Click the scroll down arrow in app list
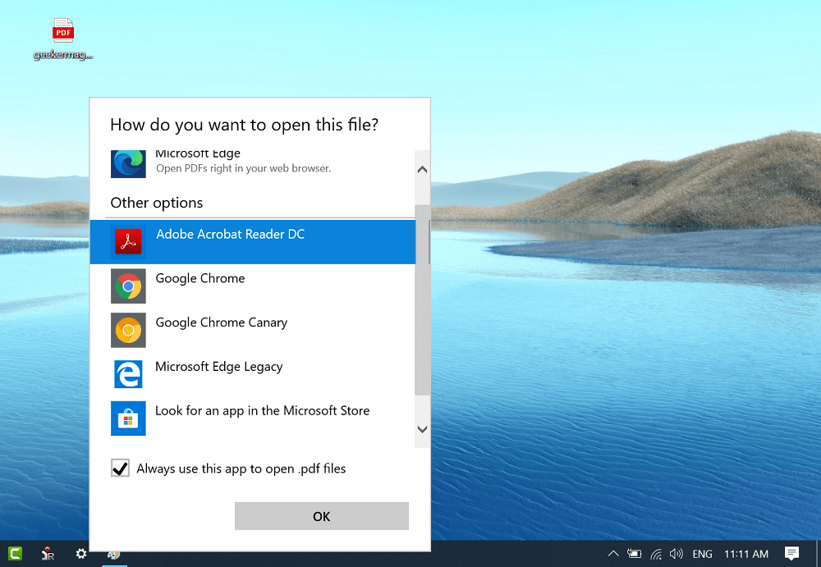 (x=423, y=429)
